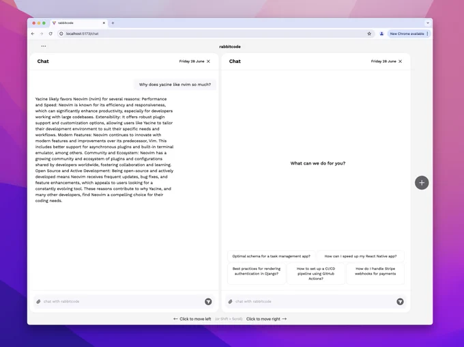Pick the Stripe webhooks suggestion
The height and width of the screenshot is (347, 464).
375,273
